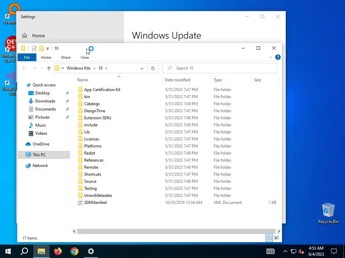This screenshot has height=258, width=345.
Task: Open Documents in the navigation pane
Action: point(45,109)
